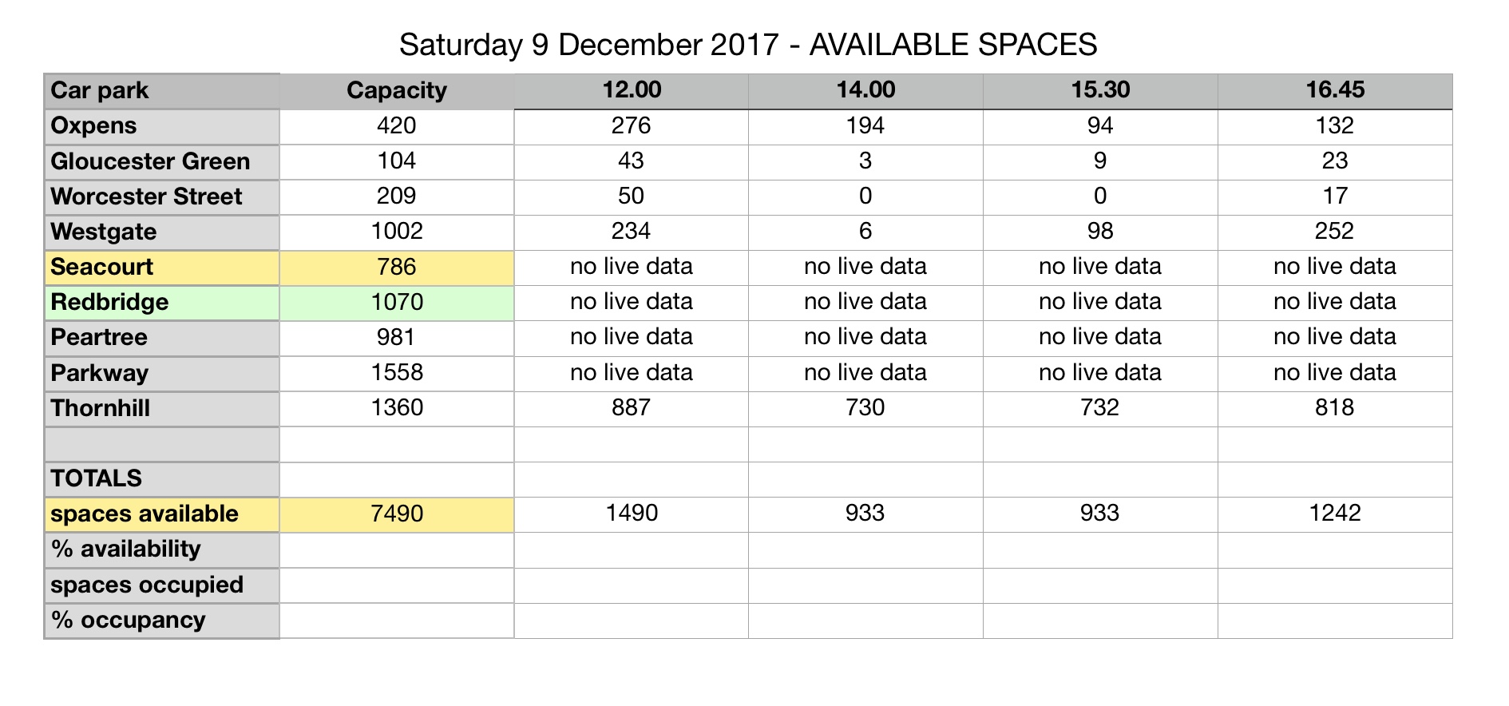Image resolution: width=1509 pixels, height=706 pixels.
Task: Select the Oxpens row label
Action: (x=161, y=126)
